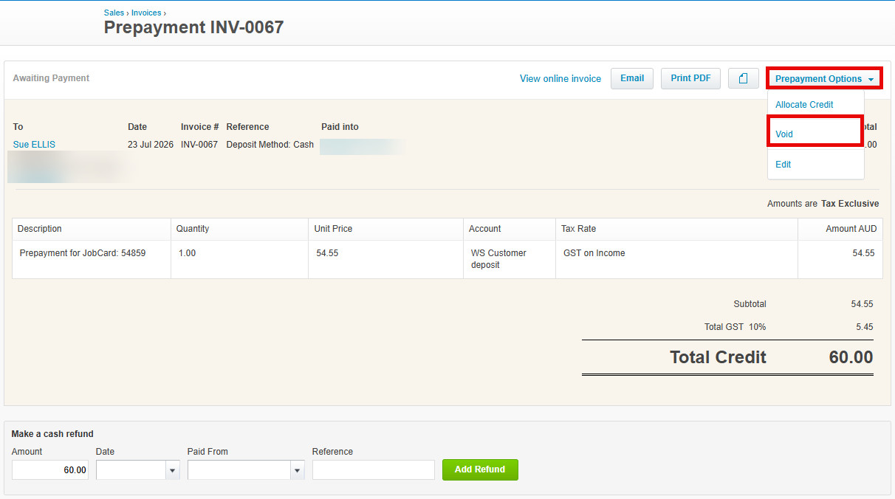
Task: Click the 'Prepayment for JobCard: 54859' description
Action: pyautogui.click(x=83, y=253)
